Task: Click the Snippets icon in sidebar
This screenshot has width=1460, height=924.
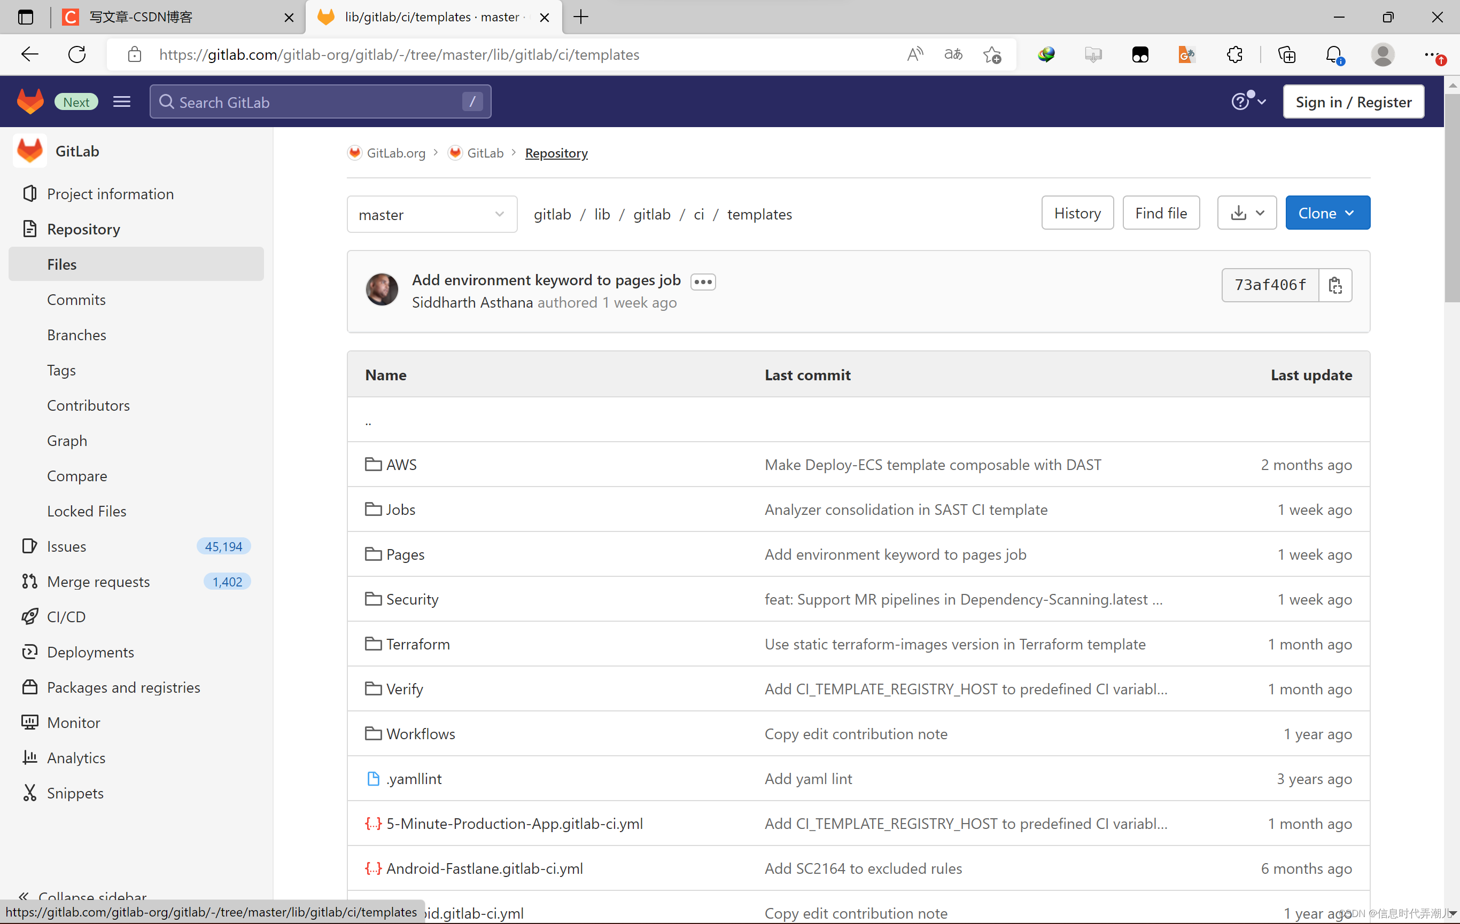Action: (30, 792)
